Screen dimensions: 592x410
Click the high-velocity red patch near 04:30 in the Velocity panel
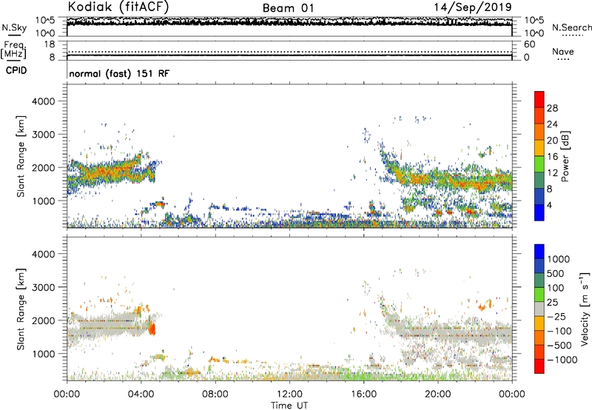click(x=152, y=329)
